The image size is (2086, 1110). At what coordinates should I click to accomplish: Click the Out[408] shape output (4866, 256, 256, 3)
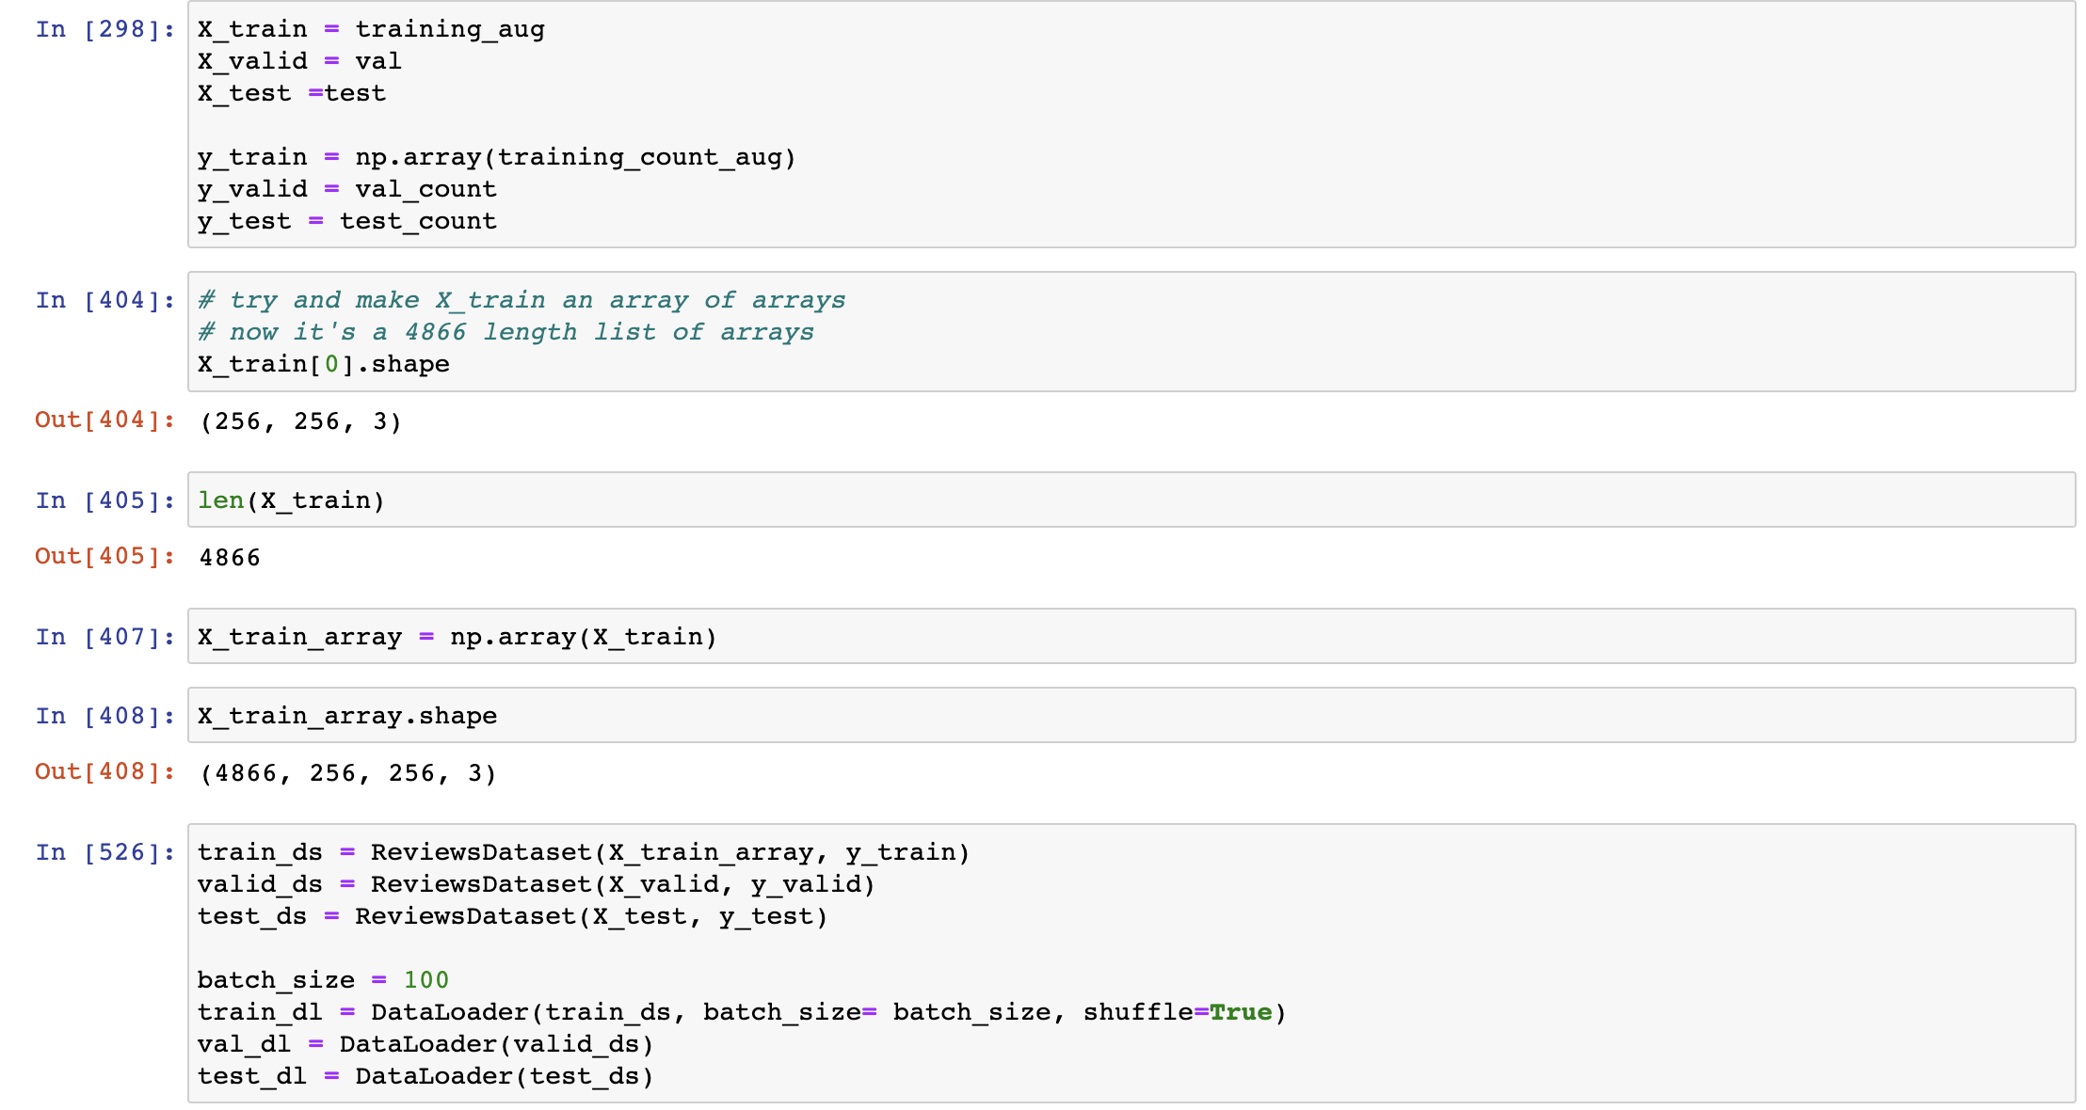tap(348, 772)
